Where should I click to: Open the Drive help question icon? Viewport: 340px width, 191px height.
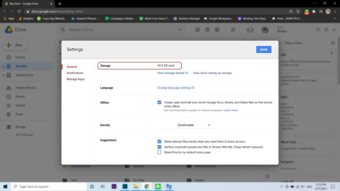point(207,30)
